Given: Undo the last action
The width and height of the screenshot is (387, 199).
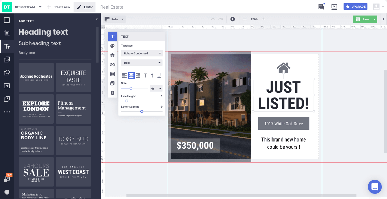Looking at the screenshot, I should click(213, 19).
